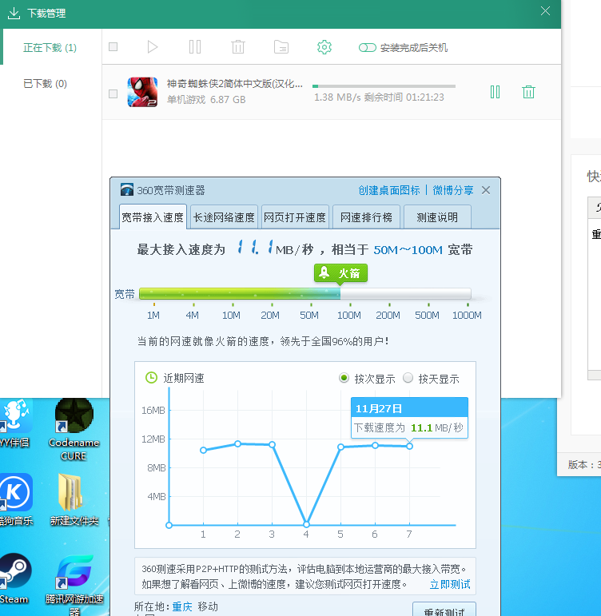Open download settings with the gear icon
The image size is (601, 616).
[x=324, y=47]
